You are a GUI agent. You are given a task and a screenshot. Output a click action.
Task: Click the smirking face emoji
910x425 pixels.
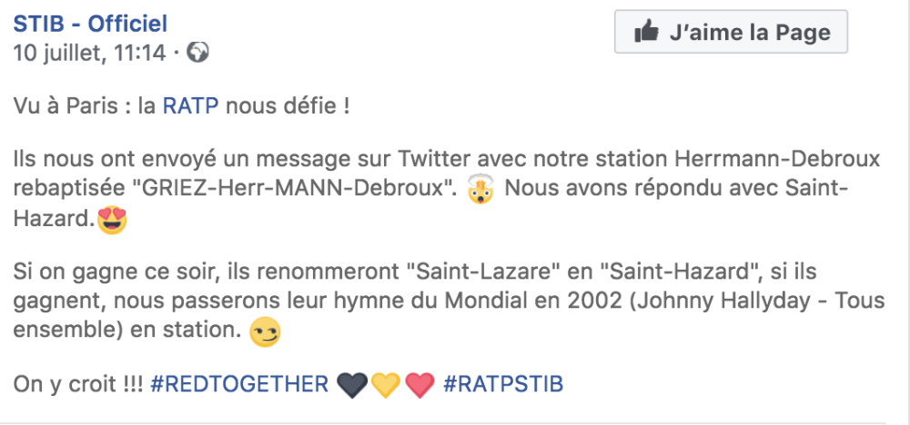266,331
